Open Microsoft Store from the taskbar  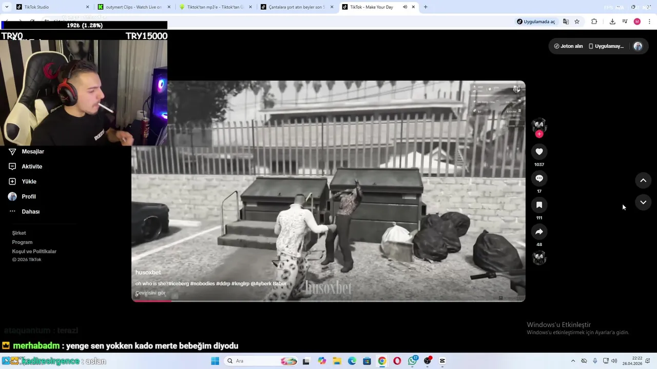pos(367,361)
